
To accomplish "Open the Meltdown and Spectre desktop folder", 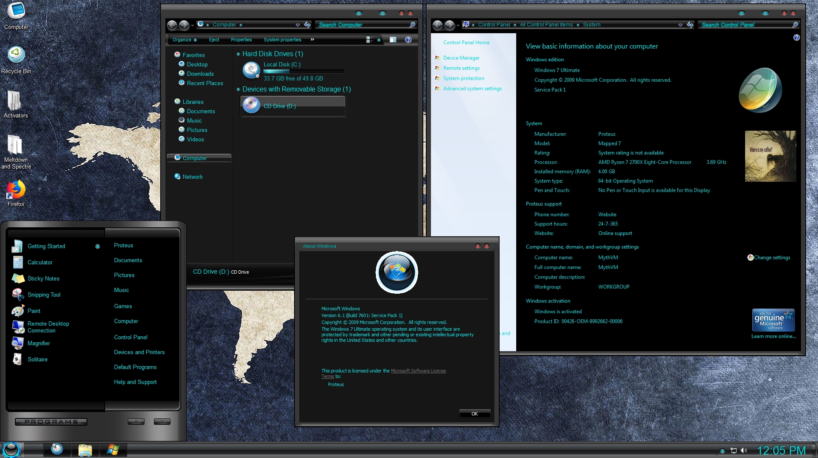I will tap(16, 152).
